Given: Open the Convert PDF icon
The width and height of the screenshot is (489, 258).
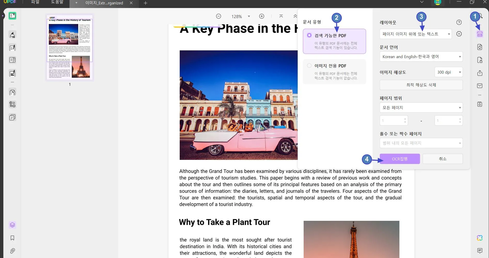Looking at the screenshot, I should point(480,47).
